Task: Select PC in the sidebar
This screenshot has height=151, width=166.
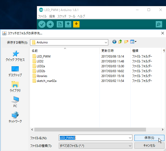Action: [15, 102]
